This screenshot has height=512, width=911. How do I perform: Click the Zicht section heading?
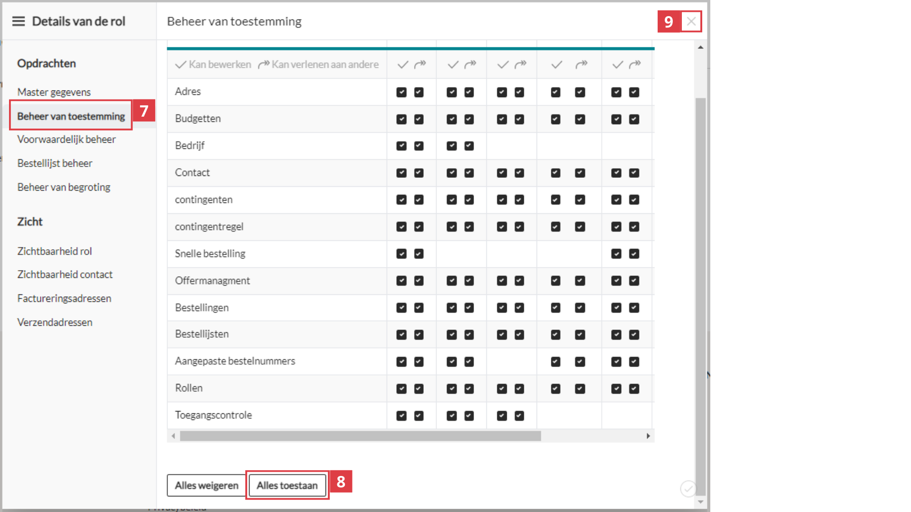tap(30, 222)
